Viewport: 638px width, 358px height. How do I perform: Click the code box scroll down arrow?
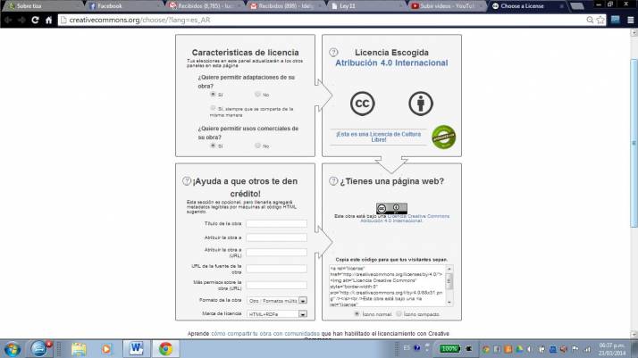tap(449, 303)
